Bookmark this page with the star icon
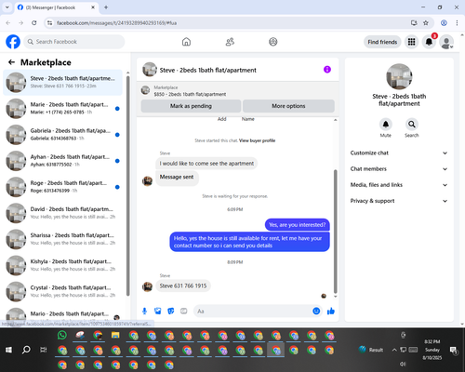Screen dimensions: 465x372 (x=426, y=23)
